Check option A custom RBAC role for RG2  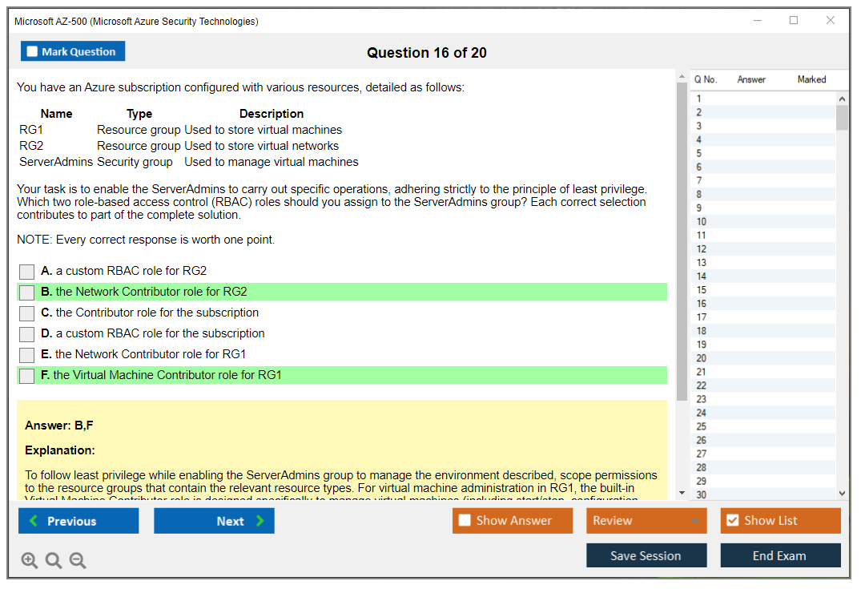27,272
